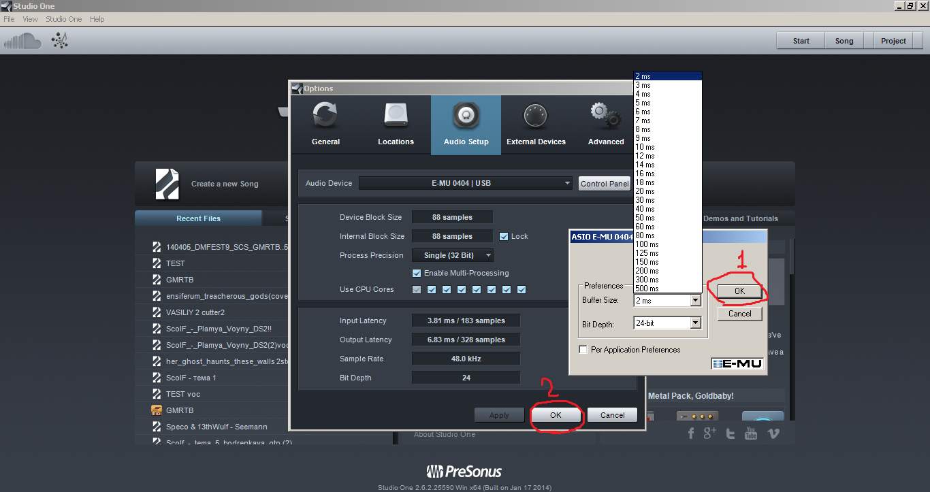
Task: Select 10 ms in buffer size list
Action: point(645,147)
